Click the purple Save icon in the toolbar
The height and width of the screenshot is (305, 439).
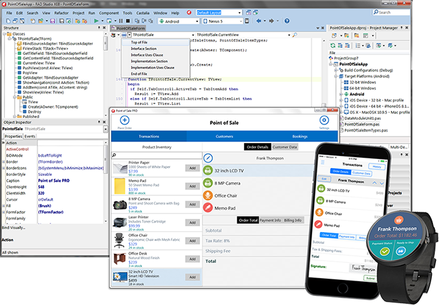point(52,21)
